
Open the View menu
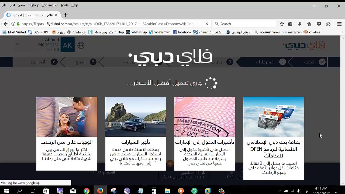(x=22, y=5)
